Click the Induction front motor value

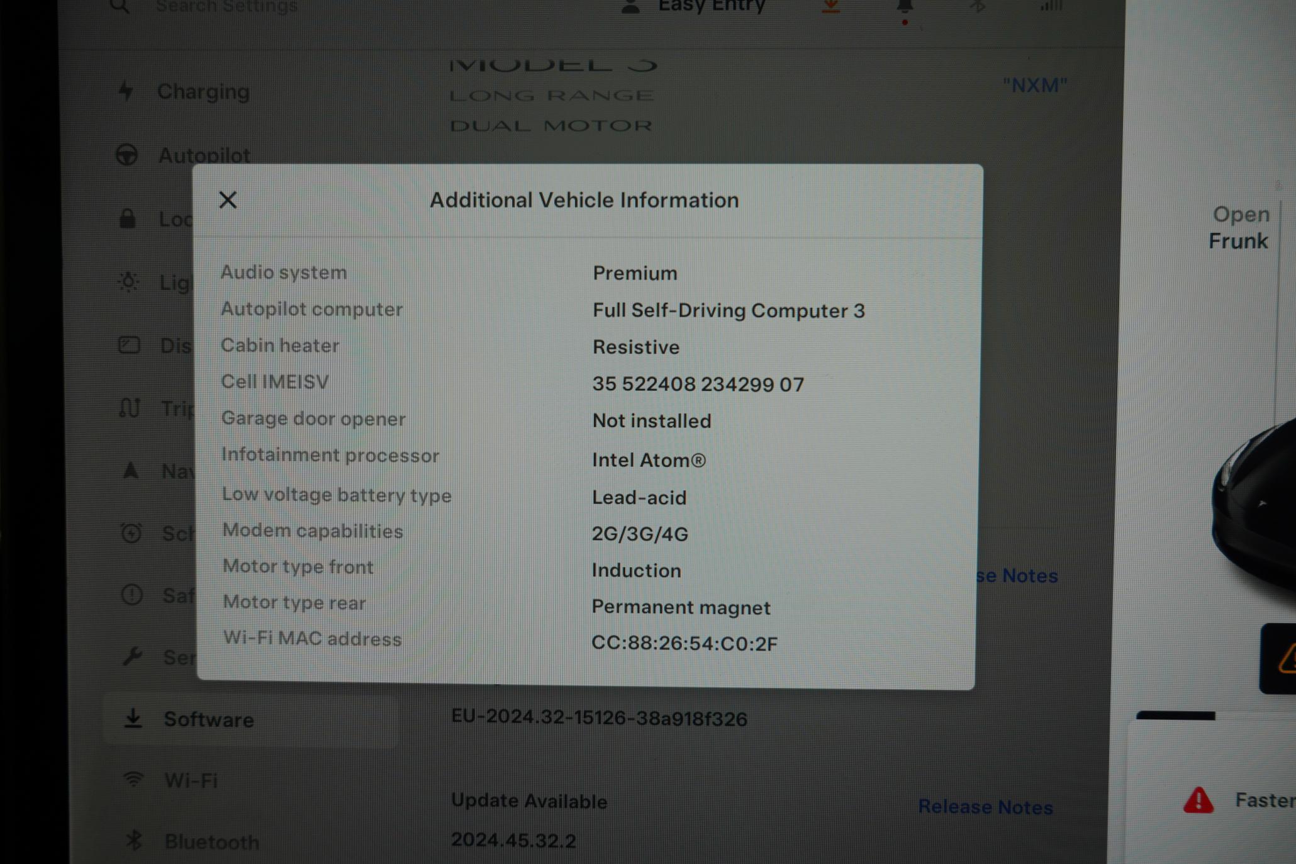coord(636,570)
